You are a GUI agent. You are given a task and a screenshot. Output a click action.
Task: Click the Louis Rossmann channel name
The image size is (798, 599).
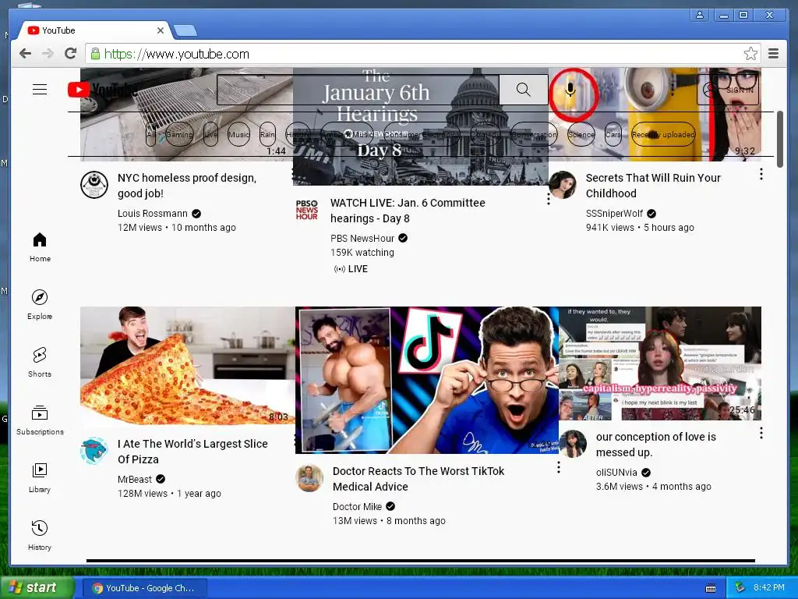[153, 214]
